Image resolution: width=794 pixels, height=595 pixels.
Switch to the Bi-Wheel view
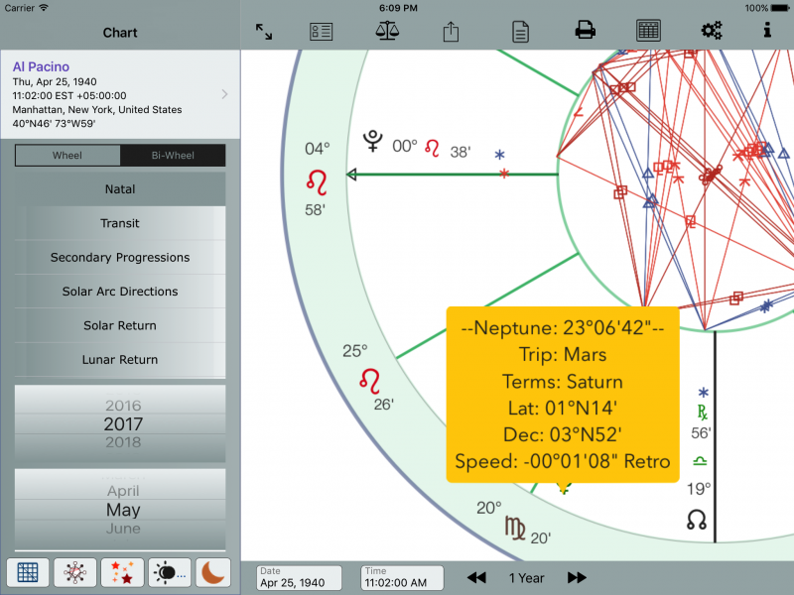[x=175, y=156]
